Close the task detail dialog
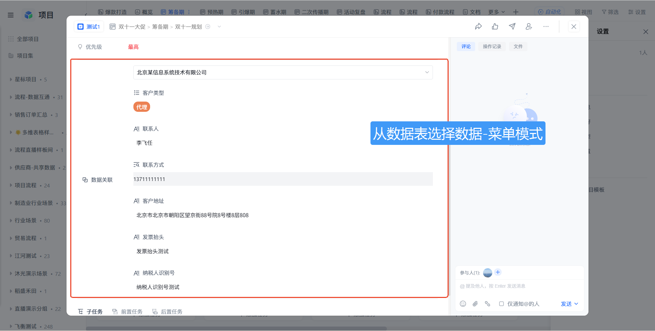This screenshot has width=655, height=331. point(574,27)
